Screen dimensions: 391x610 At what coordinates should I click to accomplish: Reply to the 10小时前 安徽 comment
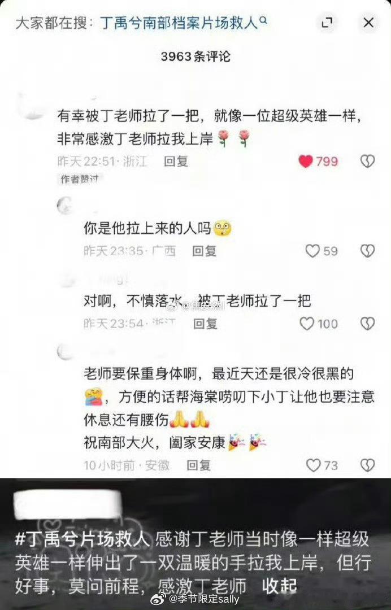click(198, 465)
